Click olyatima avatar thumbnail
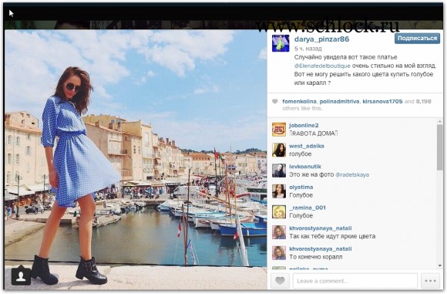The image size is (447, 294). (279, 191)
